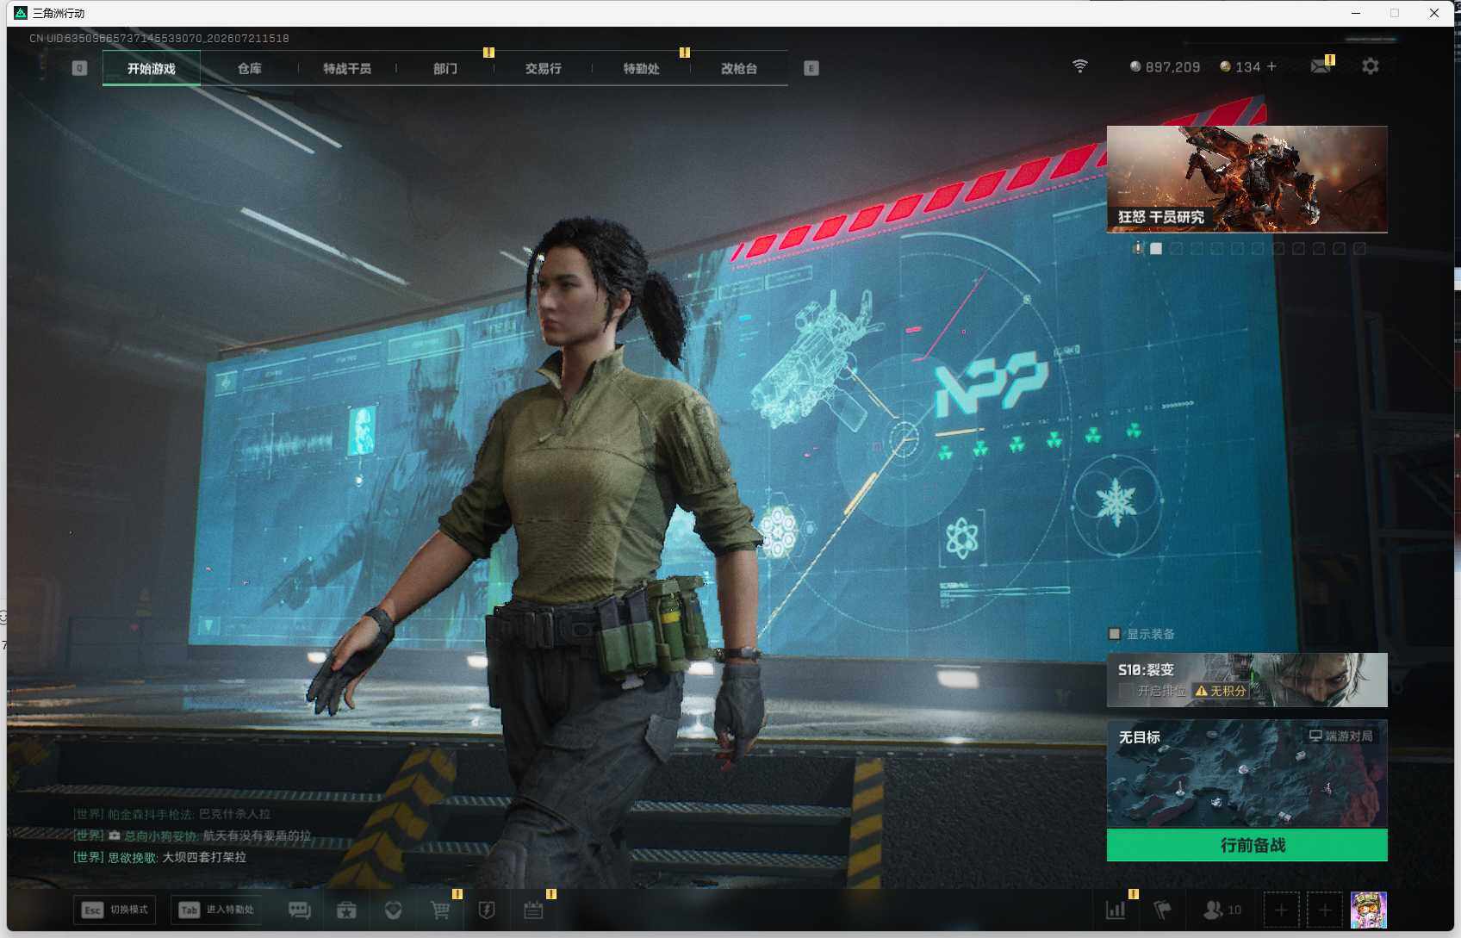Open the 无目标 map selection card
This screenshot has height=938, width=1461.
click(1247, 773)
